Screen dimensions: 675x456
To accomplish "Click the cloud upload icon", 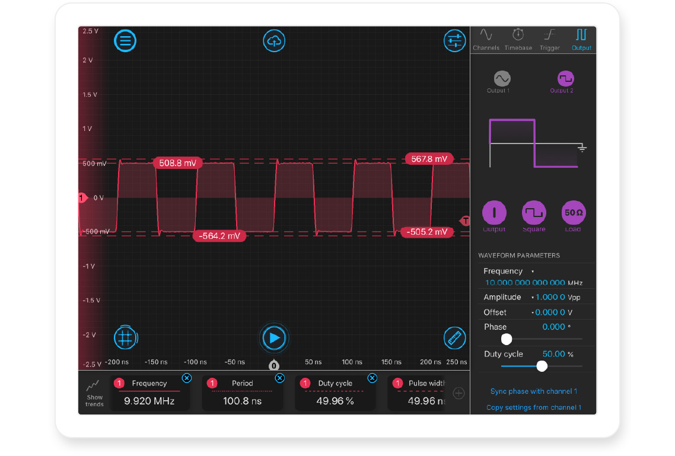I will [274, 41].
